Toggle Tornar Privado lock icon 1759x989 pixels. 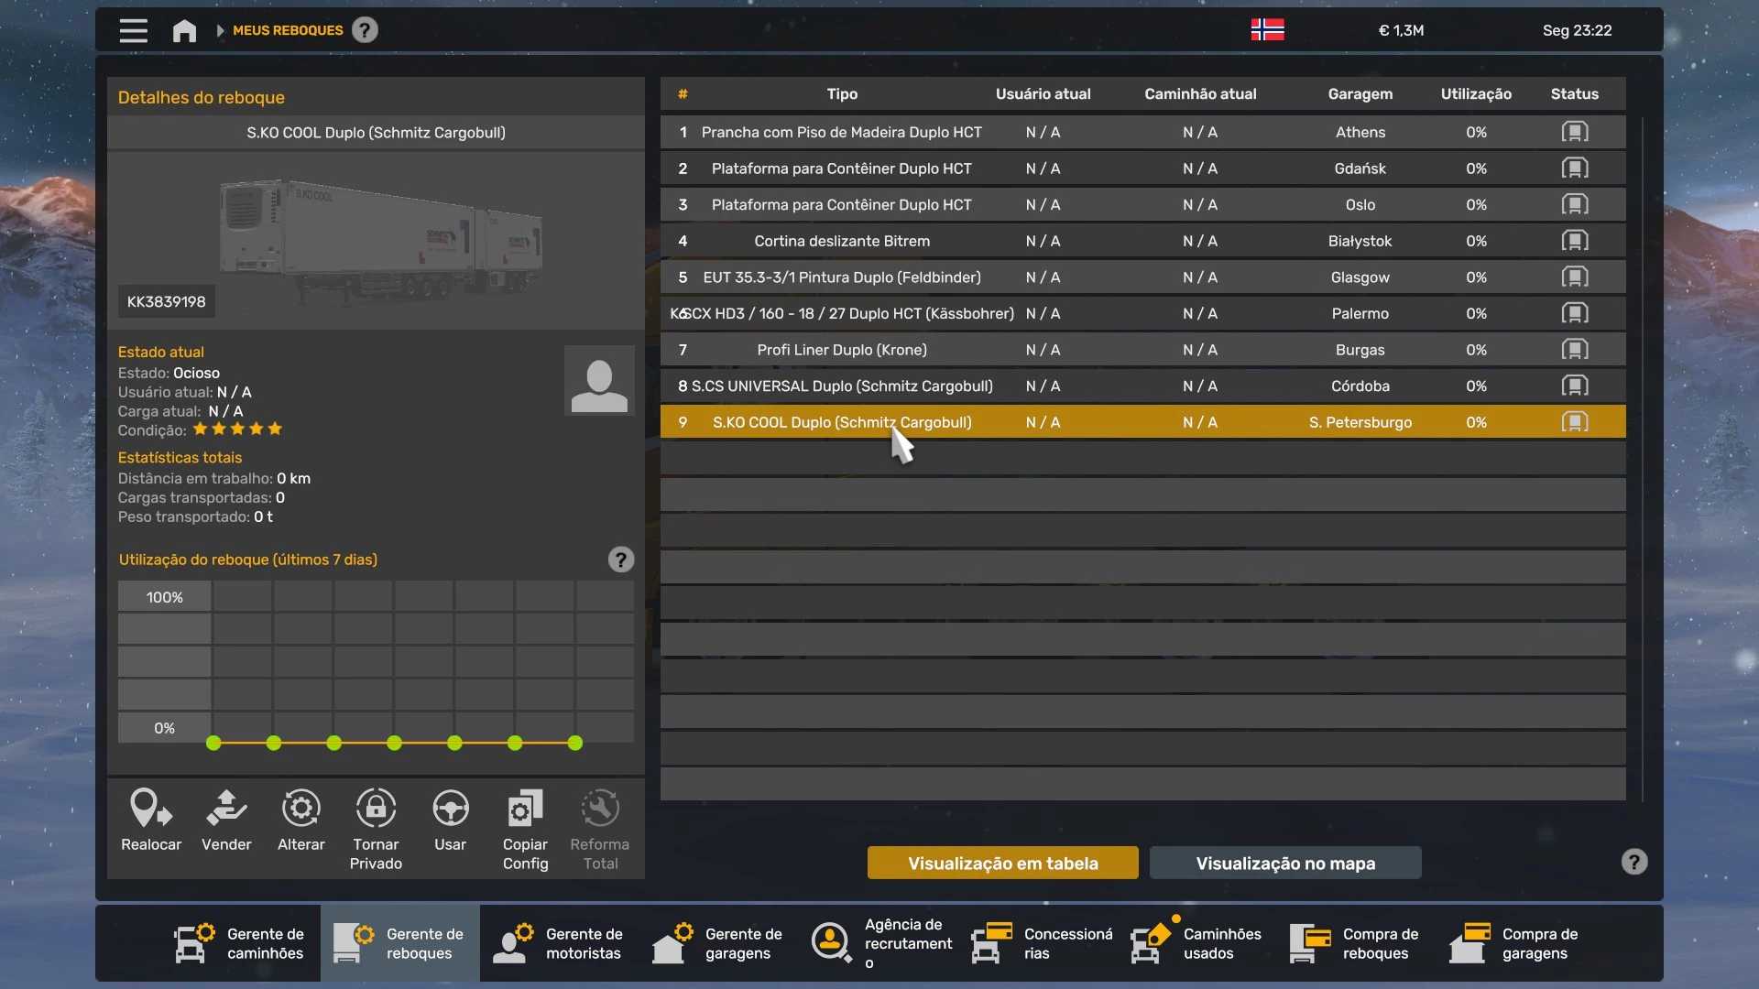(376, 810)
